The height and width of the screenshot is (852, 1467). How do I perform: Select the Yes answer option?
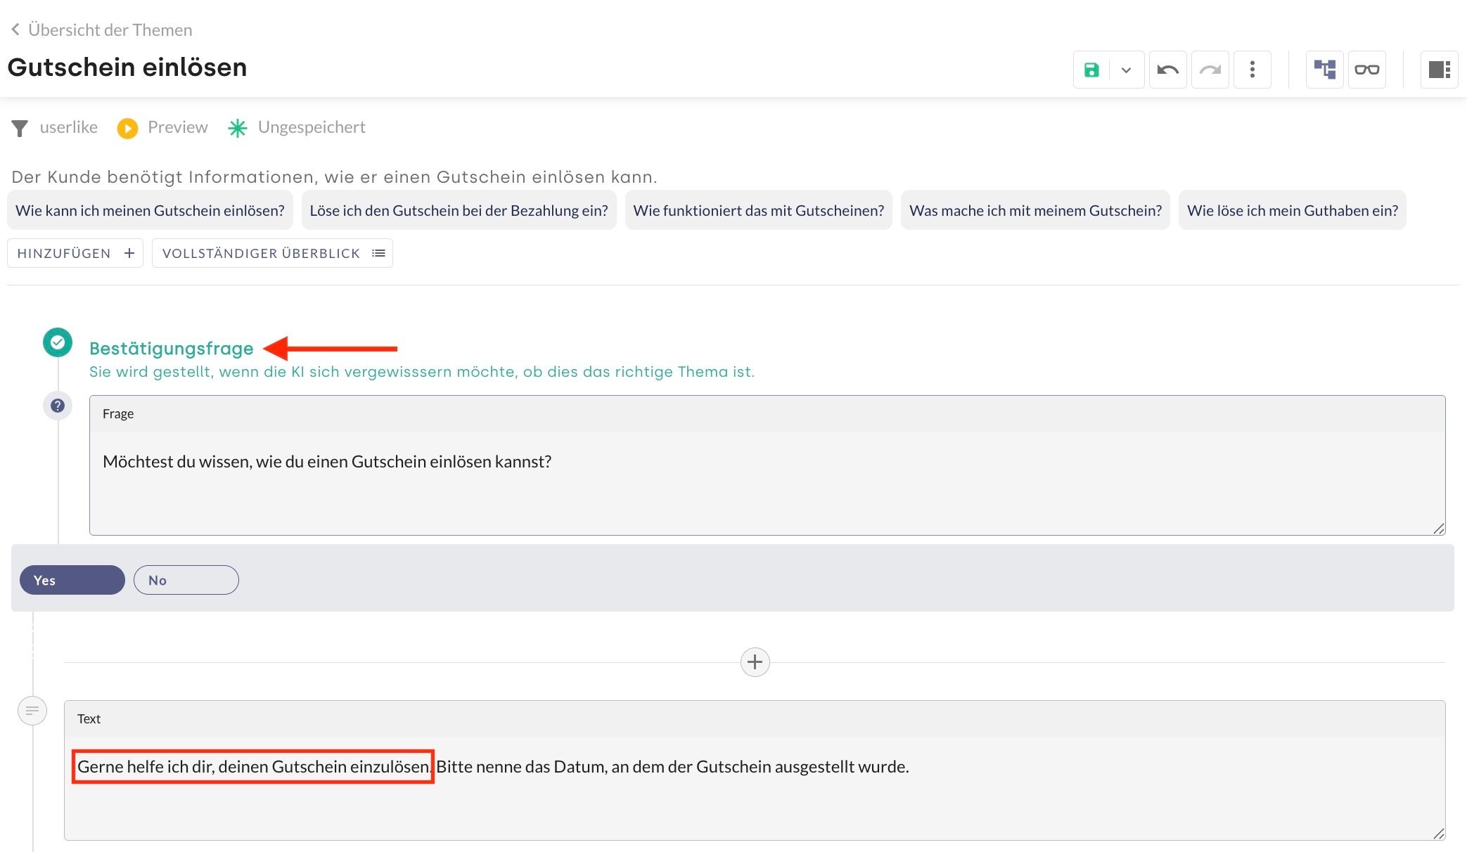[x=72, y=580]
